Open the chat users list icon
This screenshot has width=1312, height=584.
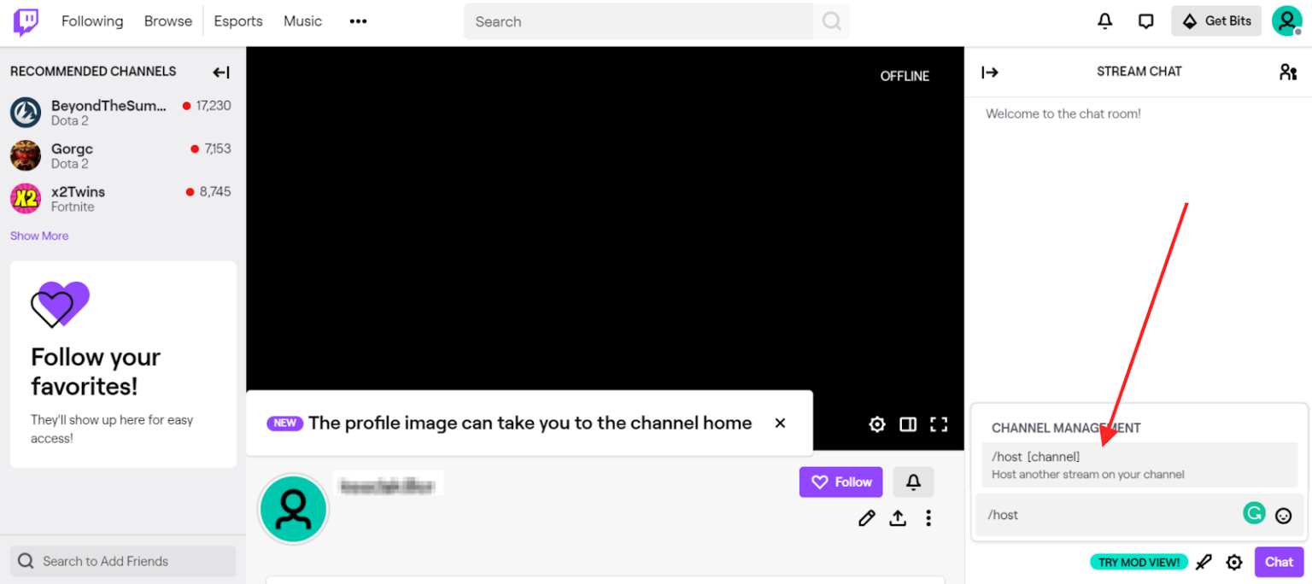pyautogui.click(x=1287, y=73)
